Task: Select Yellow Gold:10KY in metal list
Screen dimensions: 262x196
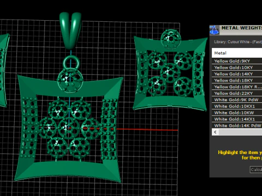Action: point(237,68)
